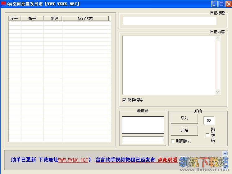Image resolution: width=232 pixels, height=174 pixels.
Task: Click the 点此观看 link
Action: pyautogui.click(x=167, y=160)
